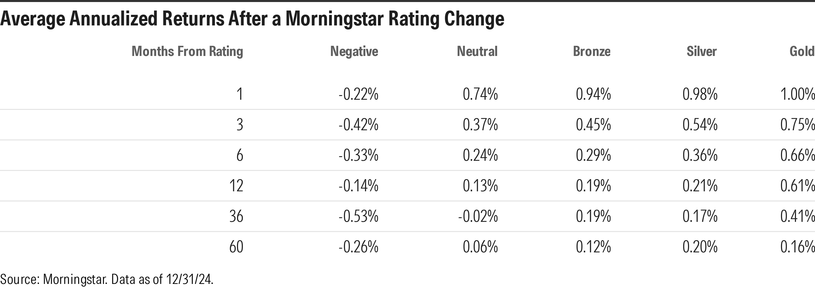Viewport: 815px width, 288px height.
Task: Select the Negative -0.53% cell
Action: (358, 216)
